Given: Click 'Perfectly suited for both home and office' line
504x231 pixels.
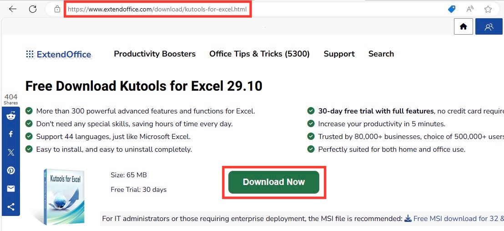Looking at the screenshot, I should point(392,149).
